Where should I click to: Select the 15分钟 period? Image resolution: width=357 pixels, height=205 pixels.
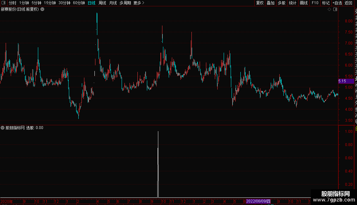(x=50, y=3)
